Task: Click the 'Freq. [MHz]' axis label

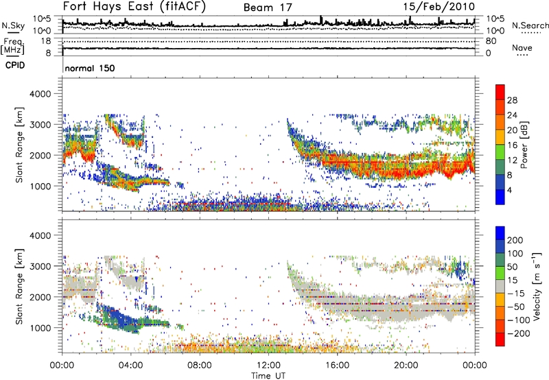Action: 12,47
